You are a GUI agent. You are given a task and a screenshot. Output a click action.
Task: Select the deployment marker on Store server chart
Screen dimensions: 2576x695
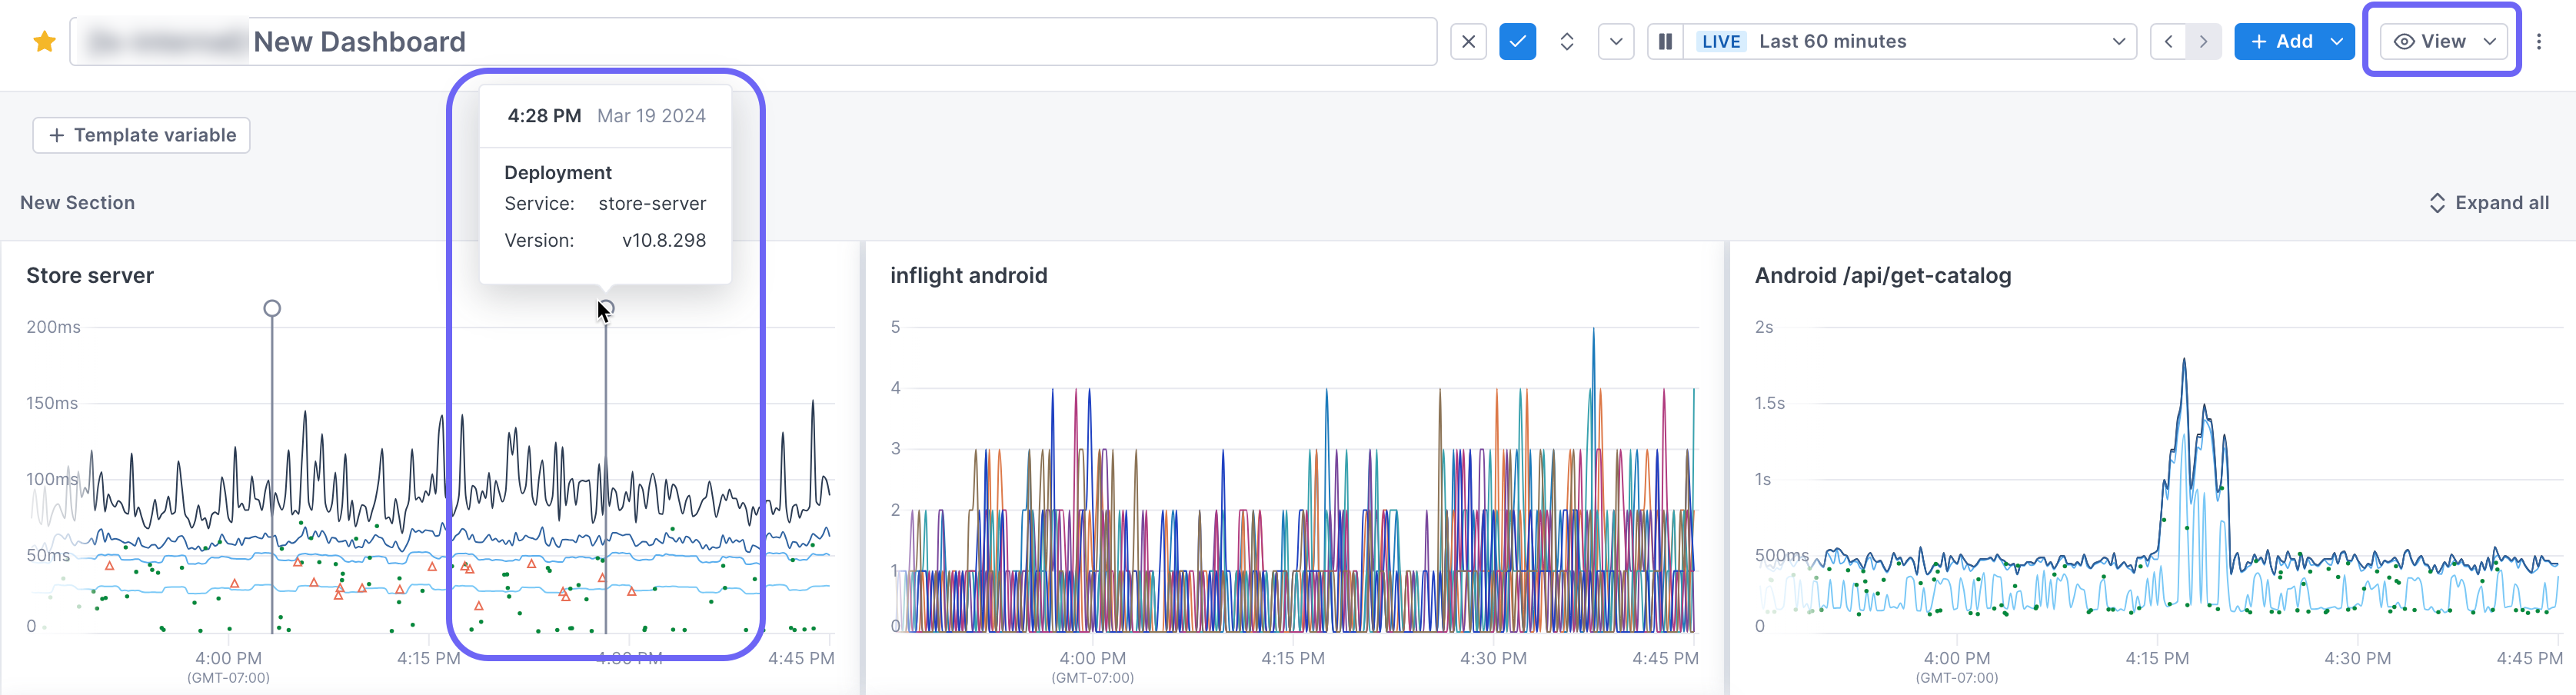605,308
